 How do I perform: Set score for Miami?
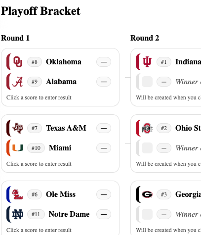(x=104, y=148)
